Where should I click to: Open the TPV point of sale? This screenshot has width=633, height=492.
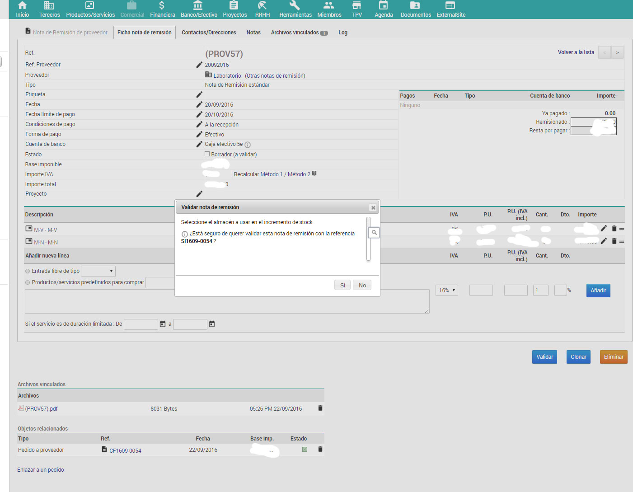357,9
